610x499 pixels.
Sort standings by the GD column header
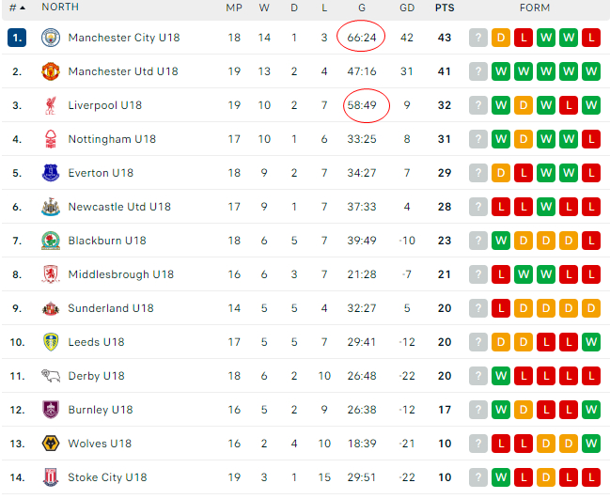click(x=407, y=8)
